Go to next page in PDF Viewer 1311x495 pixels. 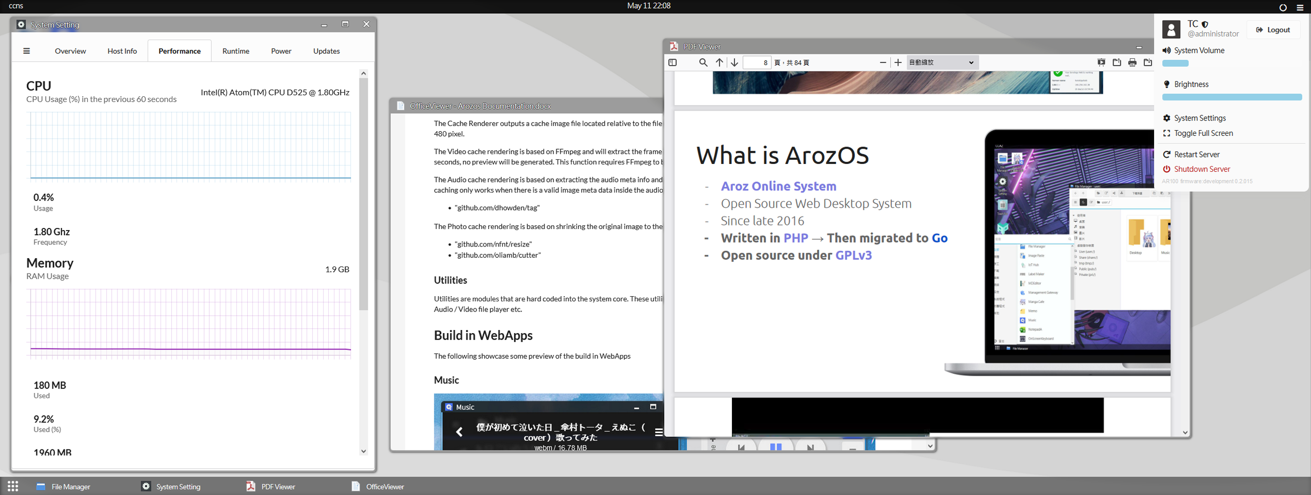734,63
